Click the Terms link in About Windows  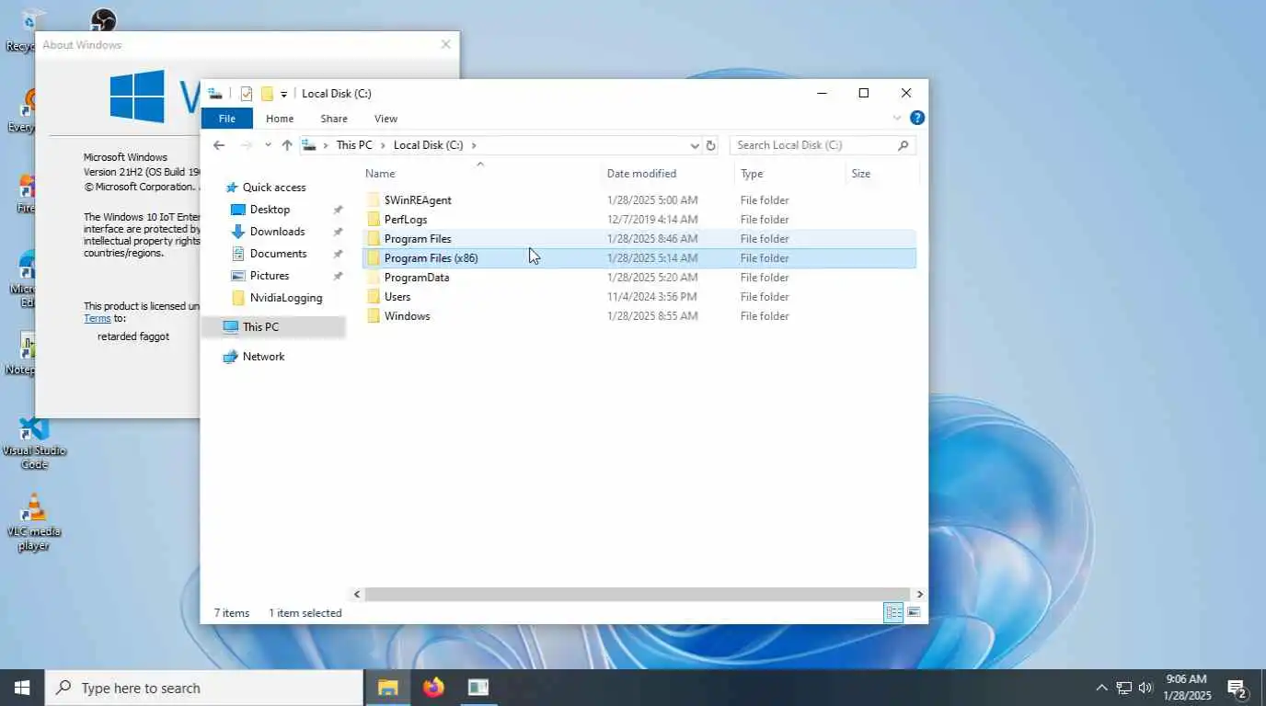[97, 319]
